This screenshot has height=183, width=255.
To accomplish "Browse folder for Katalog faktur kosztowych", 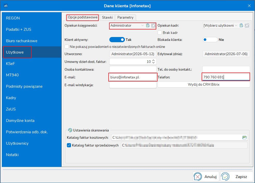I will coord(244,137).
